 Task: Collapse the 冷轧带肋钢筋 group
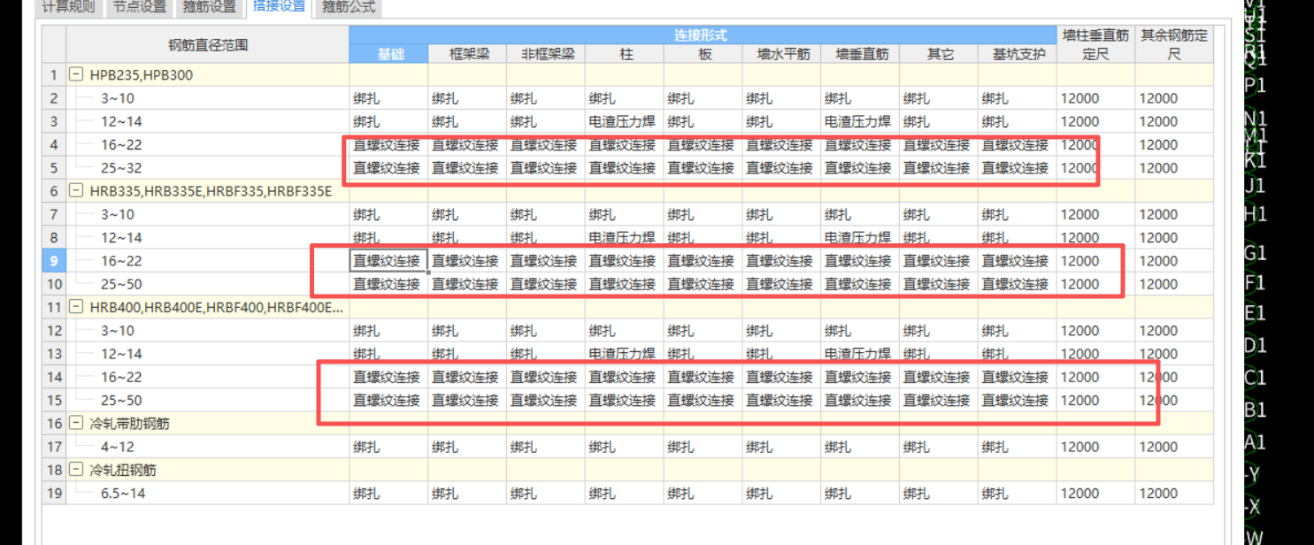78,423
